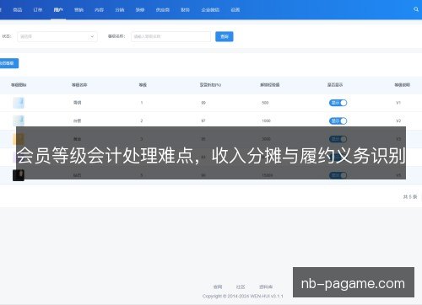The image size is (422, 305).
Task: Open the 官网 footer link
Action: point(218,286)
